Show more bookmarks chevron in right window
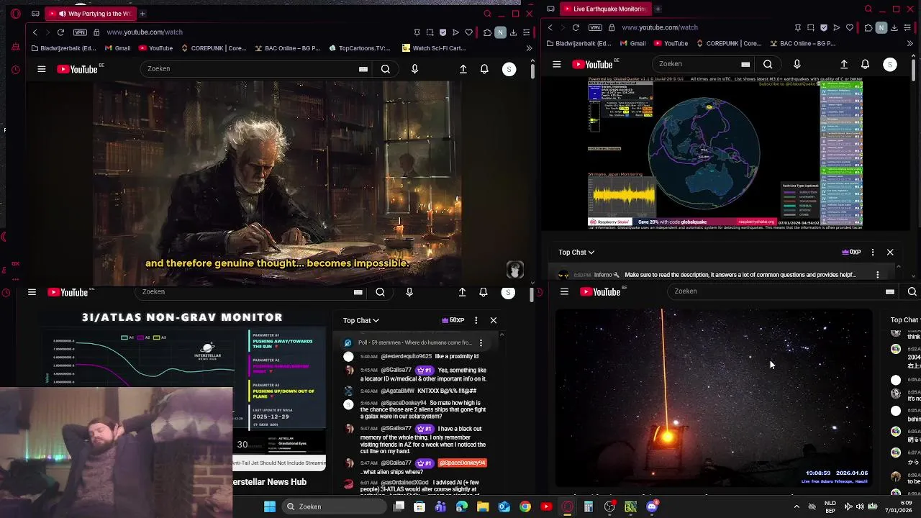921x518 pixels. 909,43
